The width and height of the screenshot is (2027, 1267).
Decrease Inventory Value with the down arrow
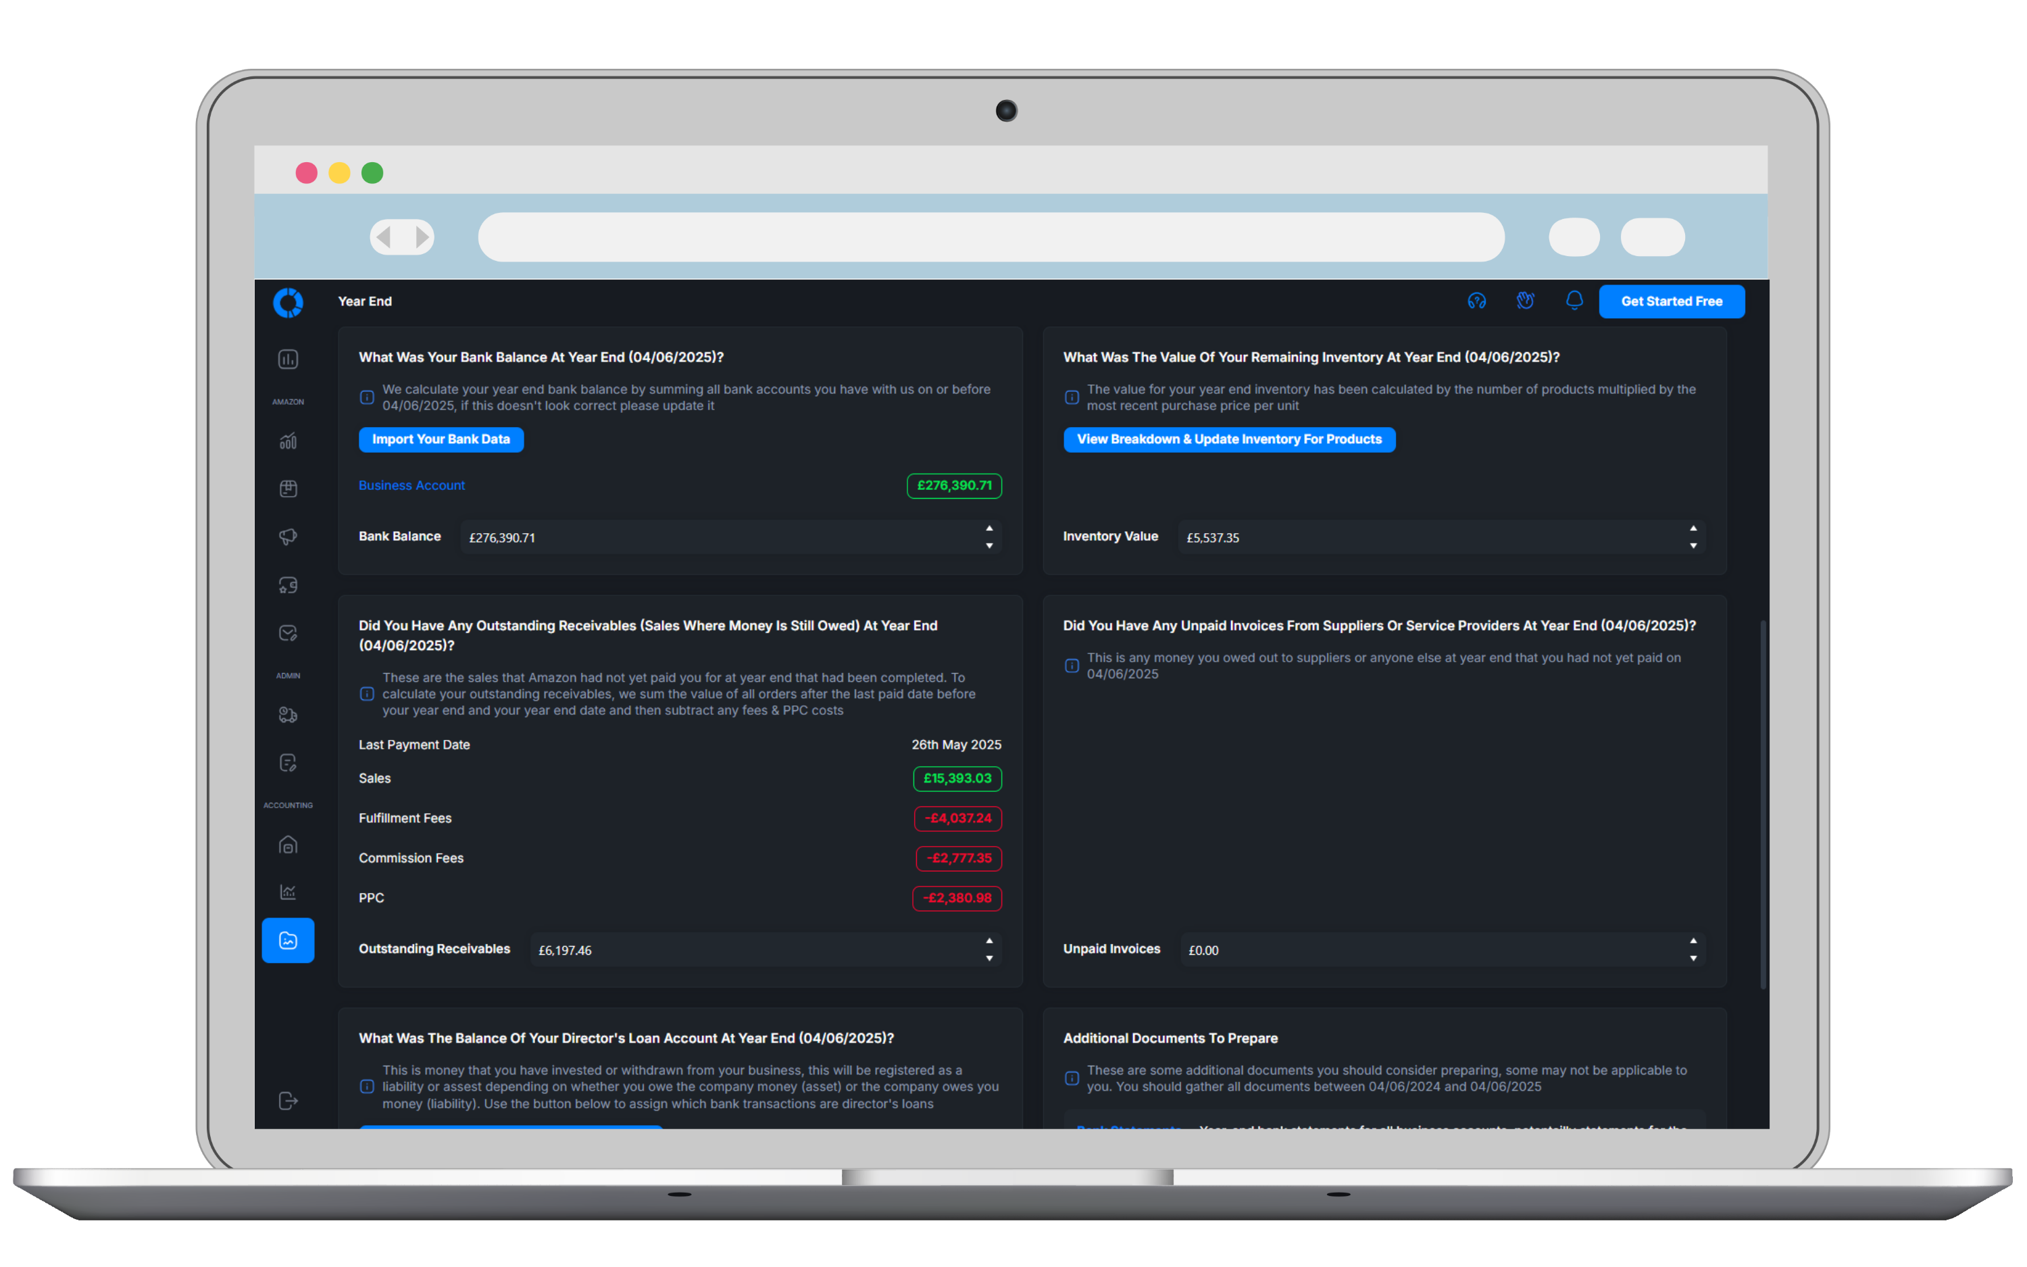pos(1694,545)
